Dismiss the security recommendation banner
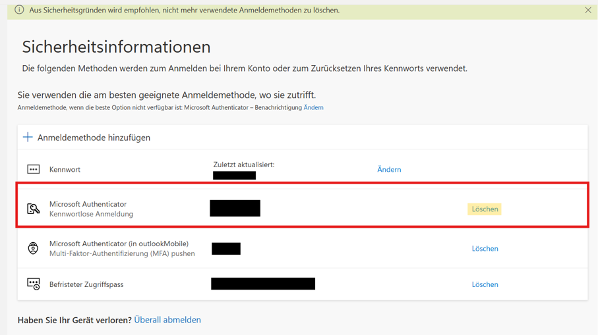Screen dimensions: 598x335 (x=587, y=11)
